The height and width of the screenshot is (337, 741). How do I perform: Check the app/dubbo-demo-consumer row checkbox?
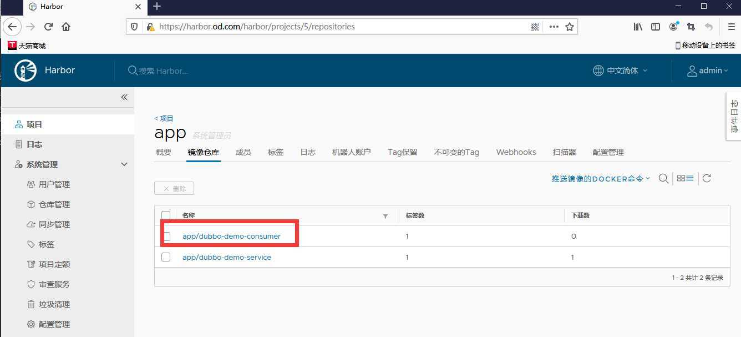(x=166, y=236)
